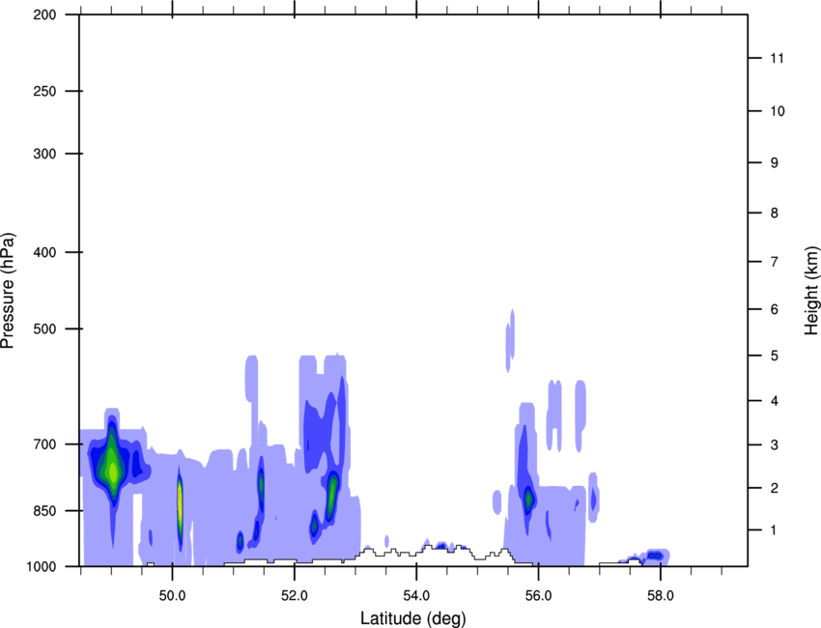Click pressure tick label 250
Screen dimensions: 821x628
point(44,91)
